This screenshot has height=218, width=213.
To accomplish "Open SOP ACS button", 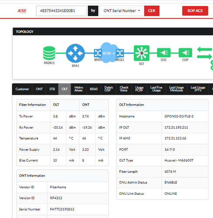I will click(x=195, y=11).
